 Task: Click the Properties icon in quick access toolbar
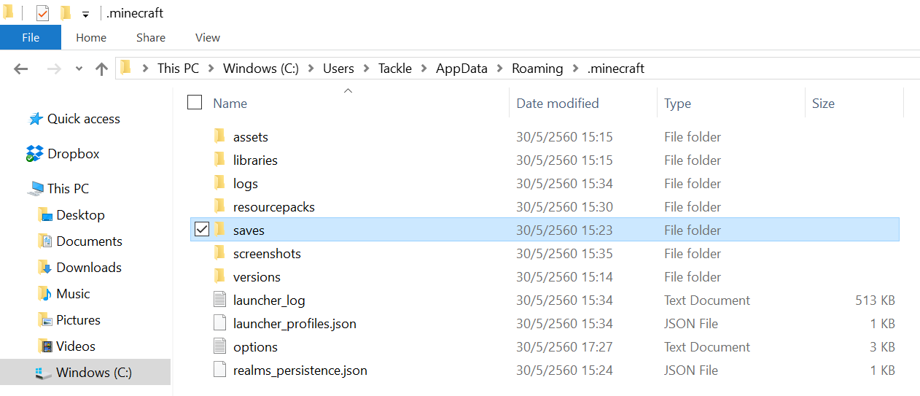42,13
